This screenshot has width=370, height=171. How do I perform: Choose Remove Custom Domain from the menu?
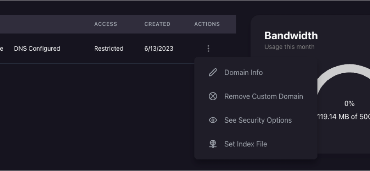click(263, 96)
